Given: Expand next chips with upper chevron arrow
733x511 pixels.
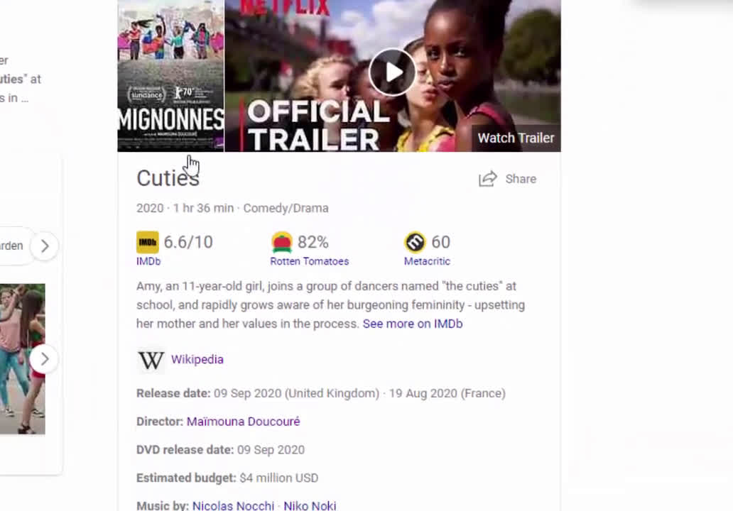Looking at the screenshot, I should (45, 246).
